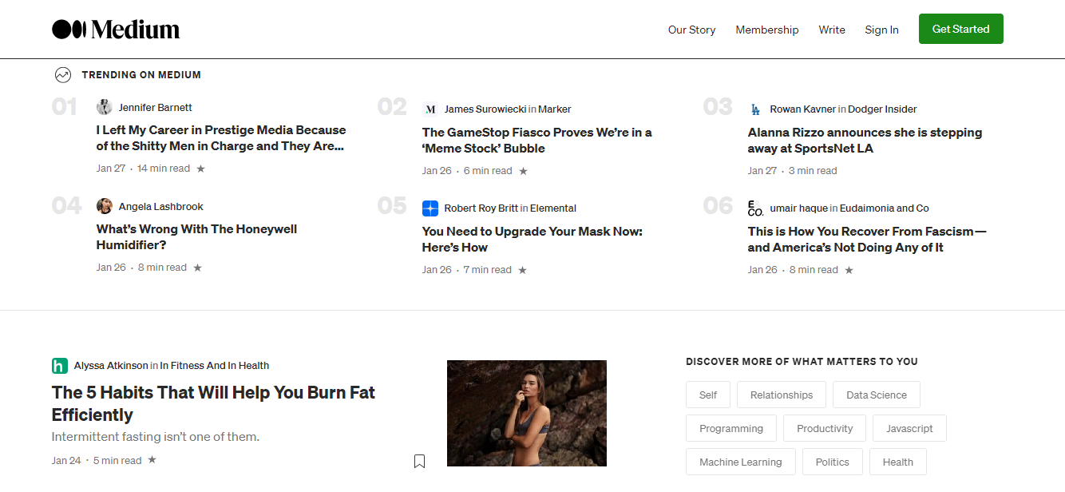Open Our Story page
Image resolution: width=1065 pixels, height=492 pixels.
[x=691, y=30]
